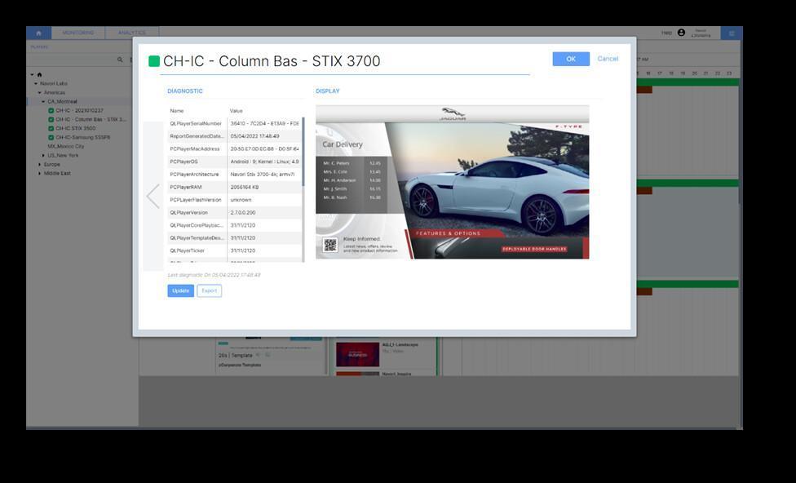Collapse the Navori Labs tree node

tap(36, 83)
